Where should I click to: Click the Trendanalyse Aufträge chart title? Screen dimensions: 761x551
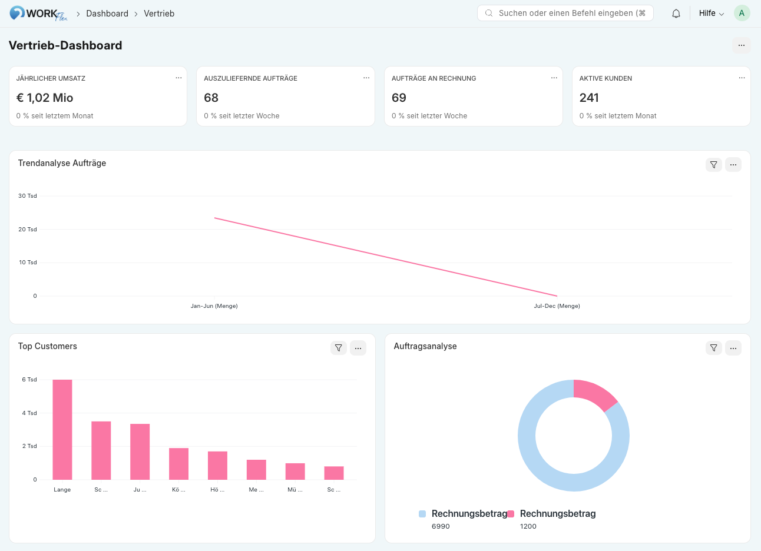[x=62, y=163]
